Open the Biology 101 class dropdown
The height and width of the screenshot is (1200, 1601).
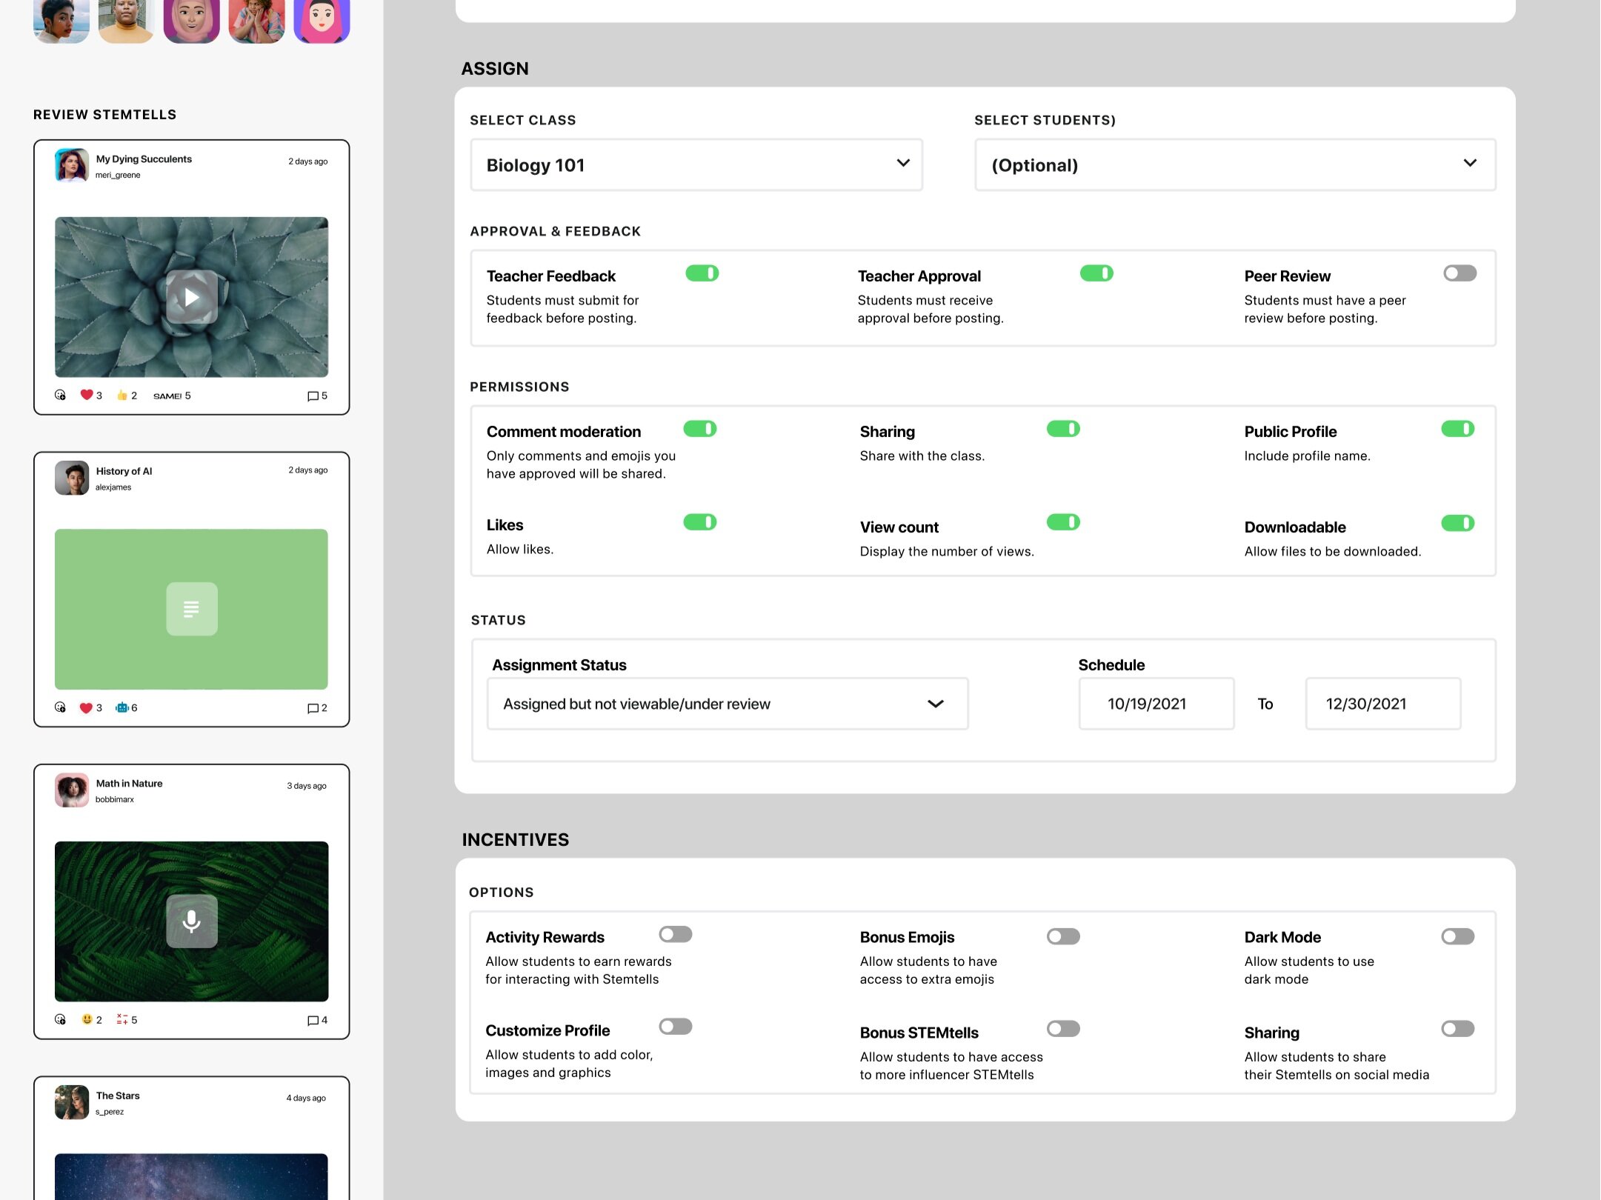click(696, 164)
